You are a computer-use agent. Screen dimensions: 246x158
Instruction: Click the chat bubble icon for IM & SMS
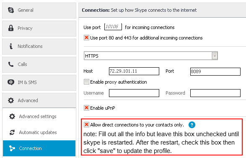pyautogui.click(x=11, y=82)
